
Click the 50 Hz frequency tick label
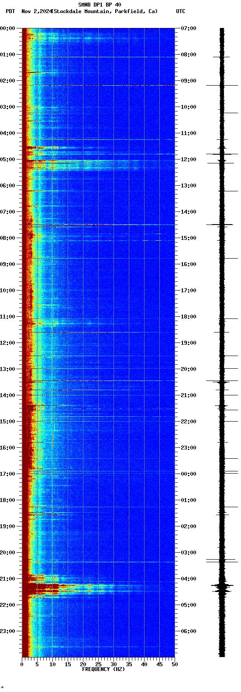coord(175,664)
